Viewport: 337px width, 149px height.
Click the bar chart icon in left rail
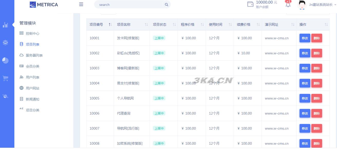(x=5, y=25)
